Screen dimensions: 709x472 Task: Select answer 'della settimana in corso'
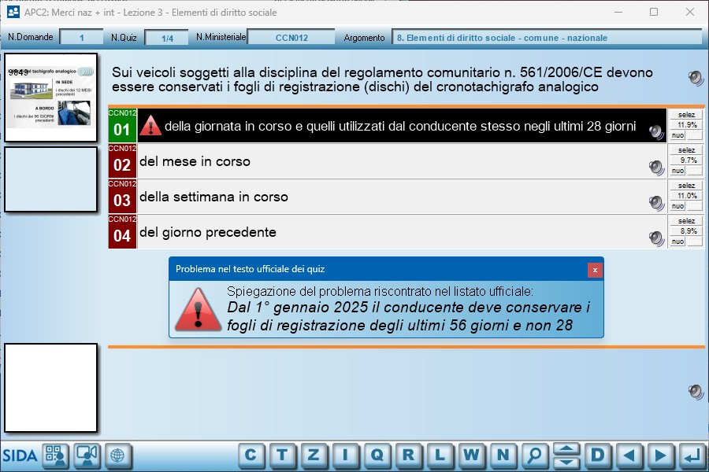[213, 197]
